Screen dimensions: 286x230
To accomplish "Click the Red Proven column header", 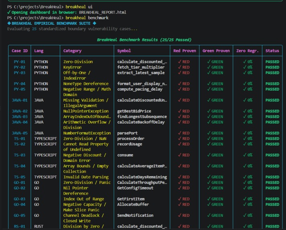I will pos(185,51).
